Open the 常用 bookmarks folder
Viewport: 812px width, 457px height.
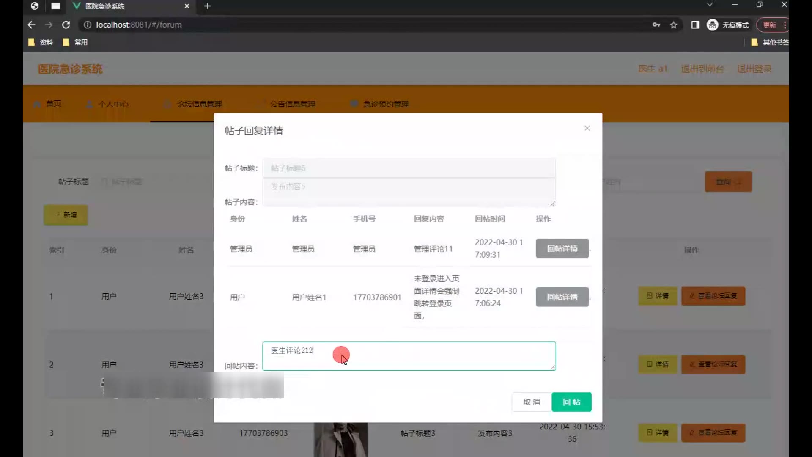click(x=75, y=42)
